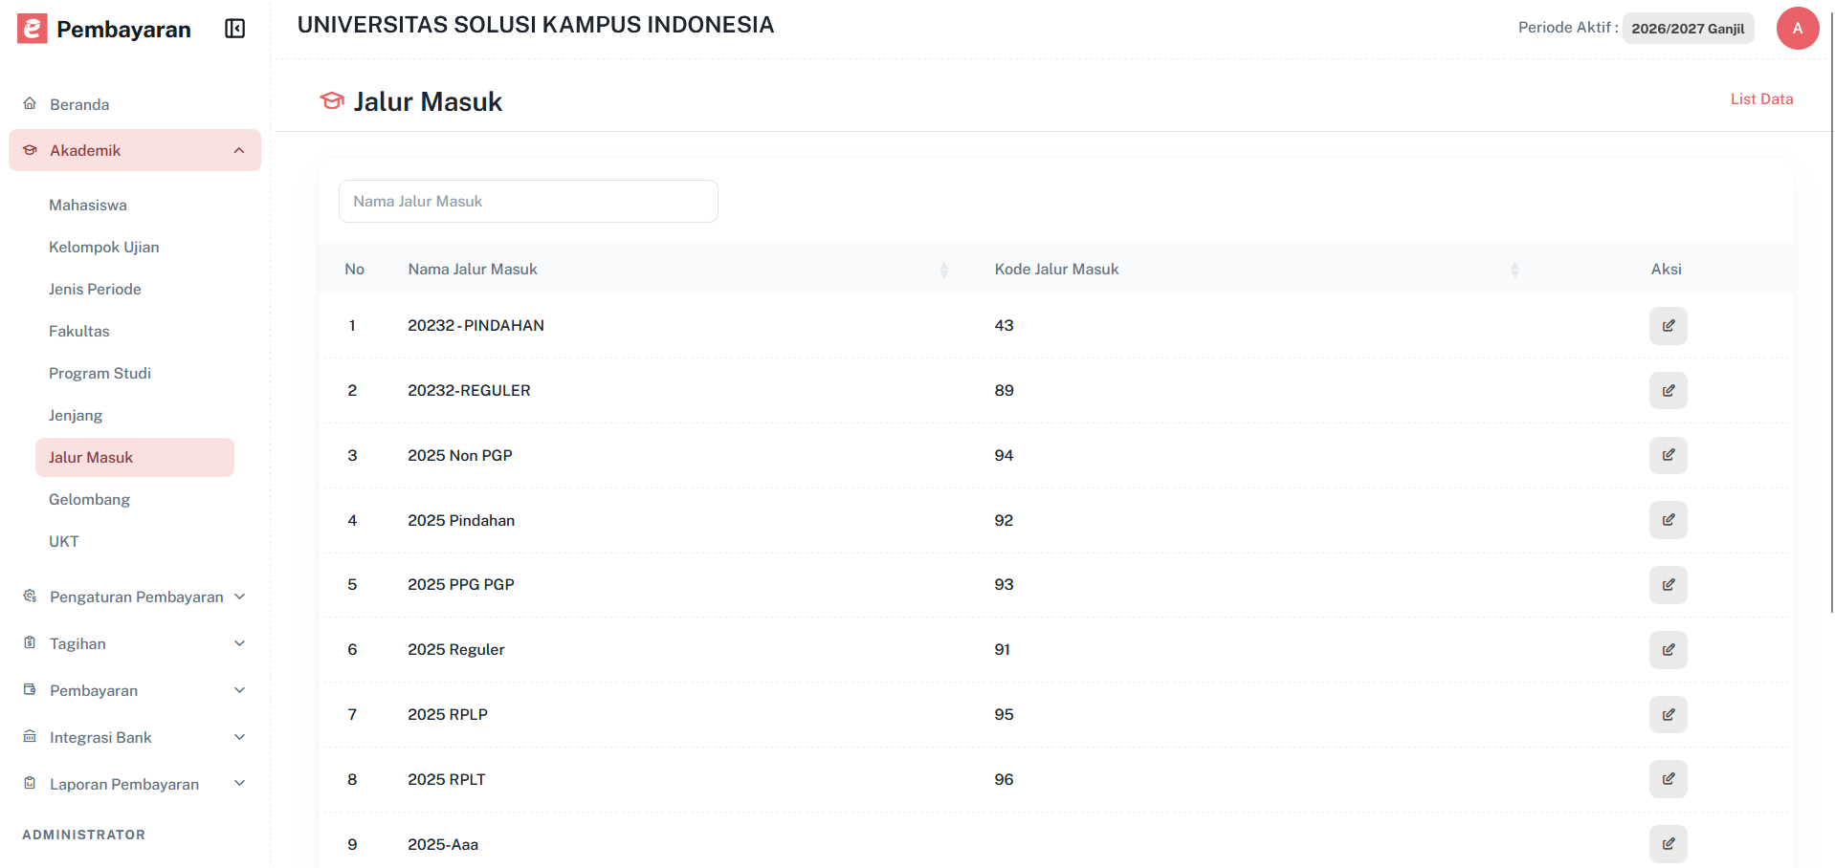This screenshot has height=868, width=1835.
Task: Expand the Tagihan menu chevron
Action: 240,643
